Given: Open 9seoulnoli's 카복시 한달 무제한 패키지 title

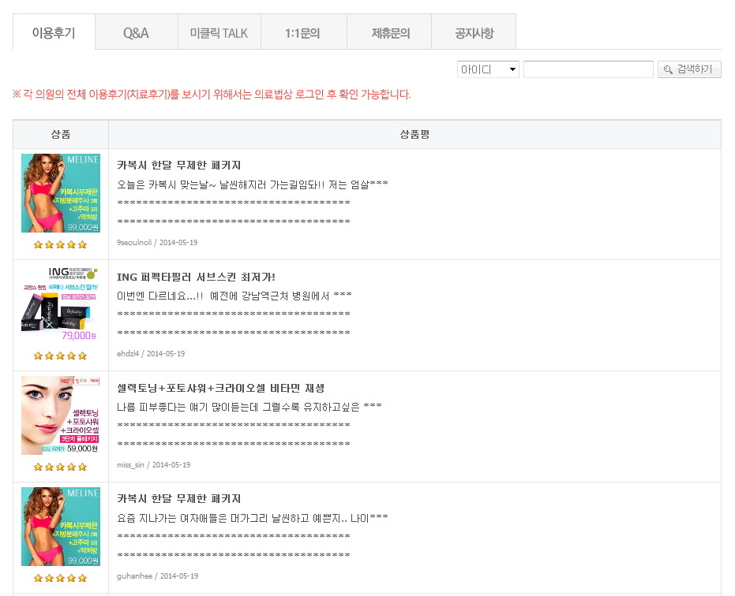Looking at the screenshot, I should [178, 166].
